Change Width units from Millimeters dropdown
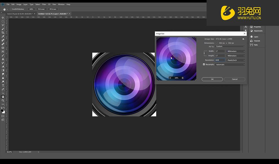 tap(236, 51)
